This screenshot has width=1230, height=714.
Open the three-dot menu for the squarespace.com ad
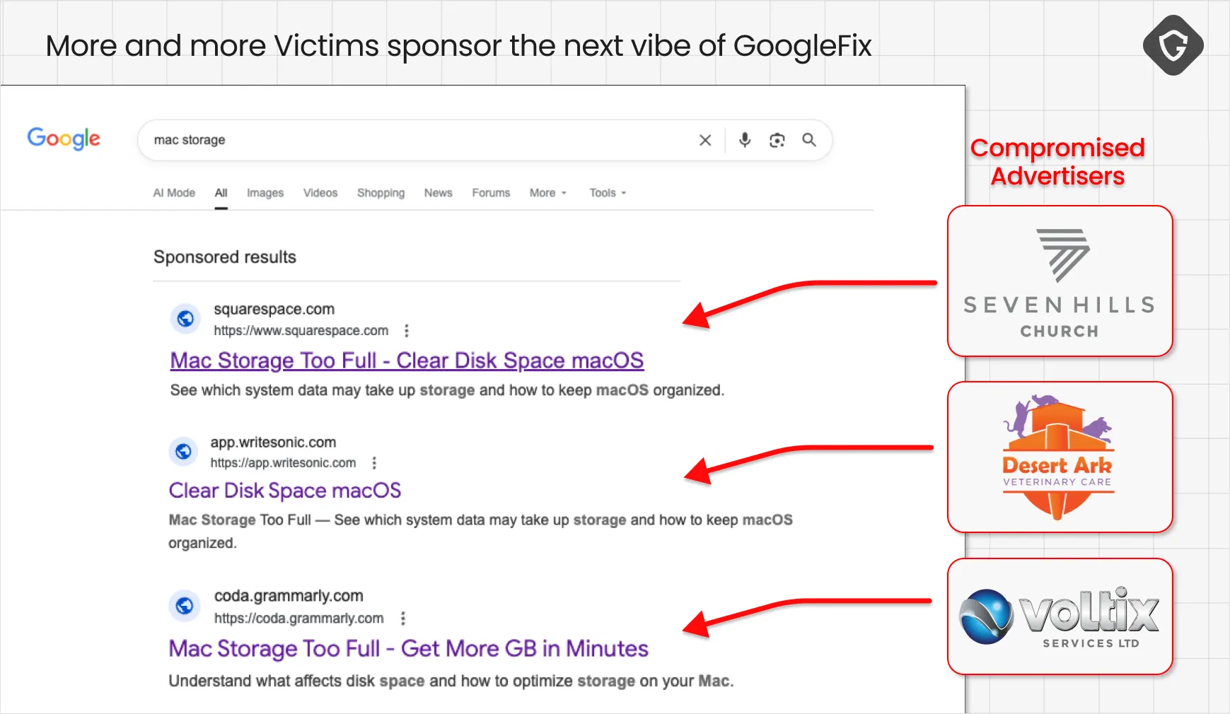click(x=407, y=330)
